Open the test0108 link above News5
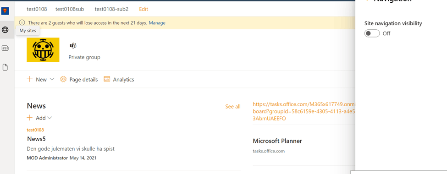447x174 pixels. 35,130
